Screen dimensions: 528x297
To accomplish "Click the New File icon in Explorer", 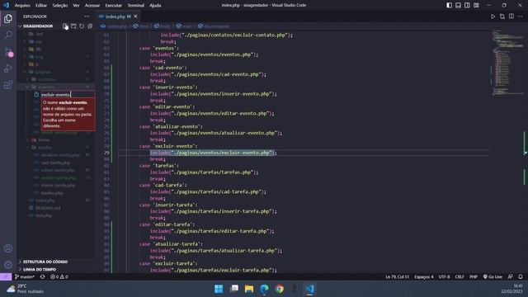I will click(x=65, y=26).
